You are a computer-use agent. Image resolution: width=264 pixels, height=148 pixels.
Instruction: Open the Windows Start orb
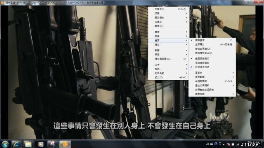5,144
